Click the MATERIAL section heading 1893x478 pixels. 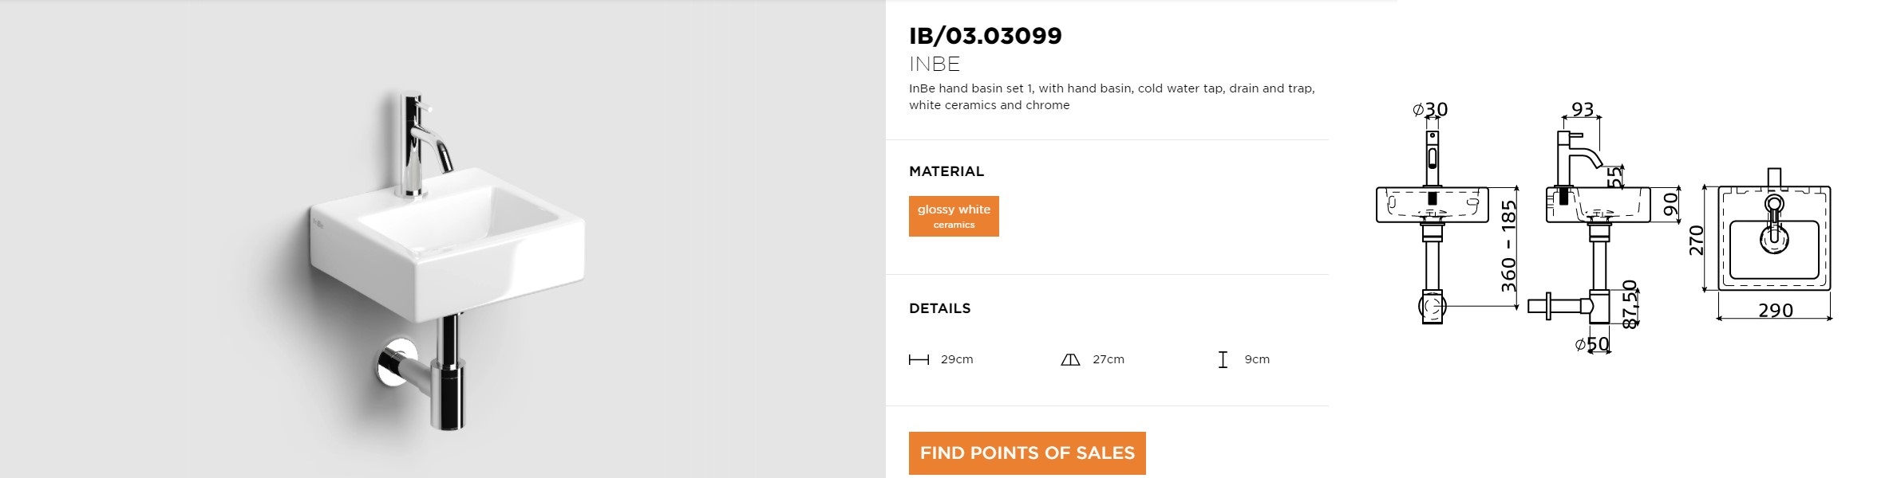pyautogui.click(x=946, y=171)
